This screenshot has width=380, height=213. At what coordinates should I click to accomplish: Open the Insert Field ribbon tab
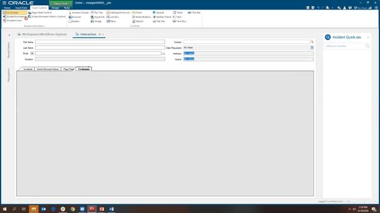pos(21,8)
